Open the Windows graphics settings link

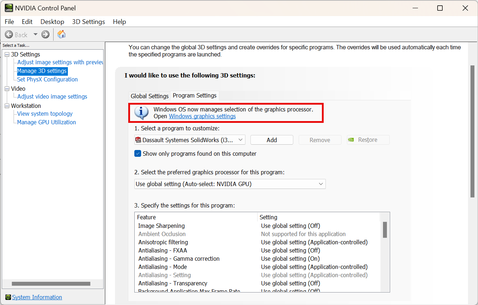(x=202, y=116)
